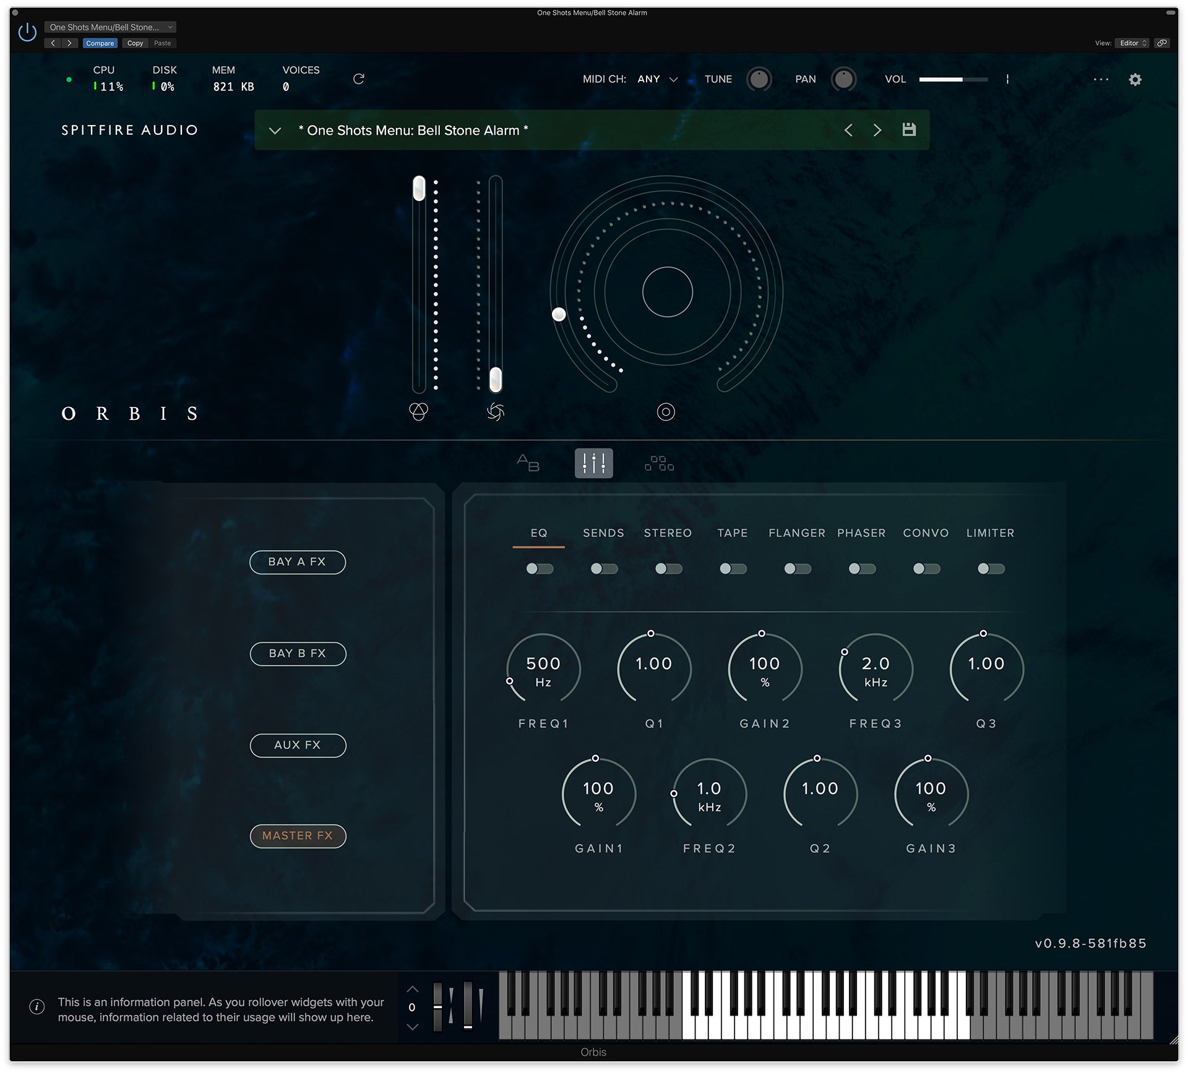The width and height of the screenshot is (1188, 1073).
Task: Open the grid blocks view icon
Action: tap(659, 463)
